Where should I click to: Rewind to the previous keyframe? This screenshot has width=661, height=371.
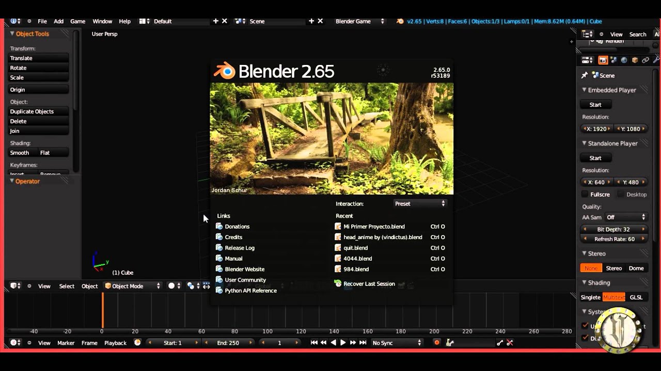[324, 343]
